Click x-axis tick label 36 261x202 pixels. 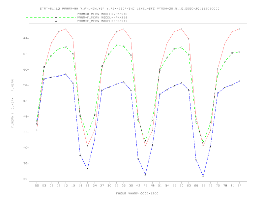(x=124, y=185)
